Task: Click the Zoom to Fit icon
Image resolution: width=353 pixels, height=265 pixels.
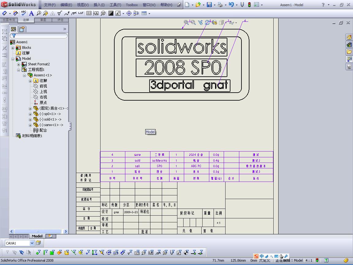Action: click(186, 22)
